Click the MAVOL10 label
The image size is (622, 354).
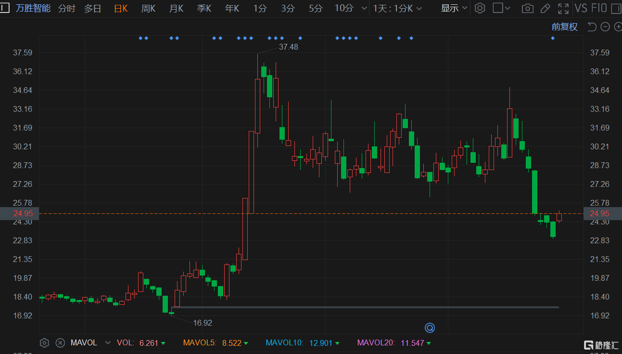(x=284, y=343)
